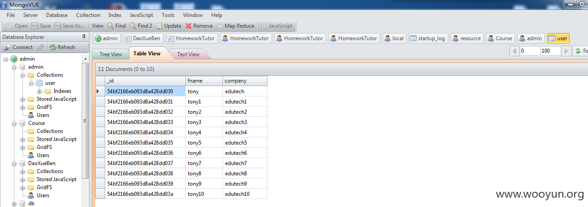588x207 pixels.
Task: Click the Connect server button
Action: (x=18, y=47)
